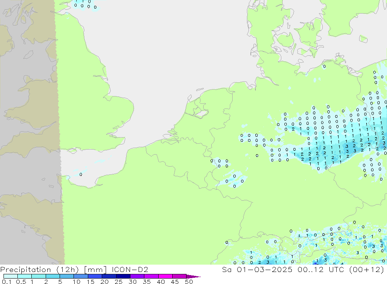Pick the 10–15 mm legend color swatch
387x284 pixels.
(x=81, y=276)
